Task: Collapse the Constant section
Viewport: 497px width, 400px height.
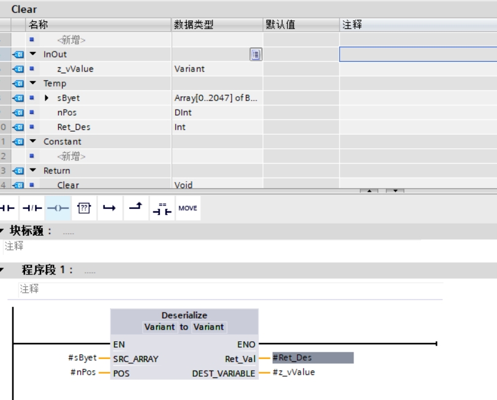Action: pos(33,142)
